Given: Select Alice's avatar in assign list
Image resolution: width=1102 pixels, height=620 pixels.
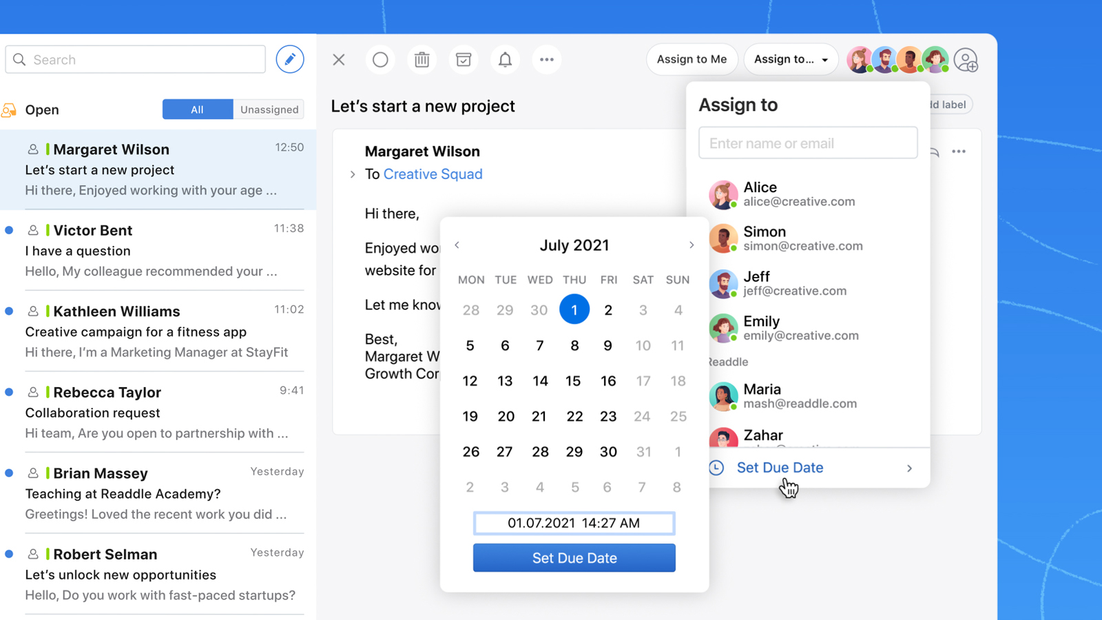Looking at the screenshot, I should point(723,194).
